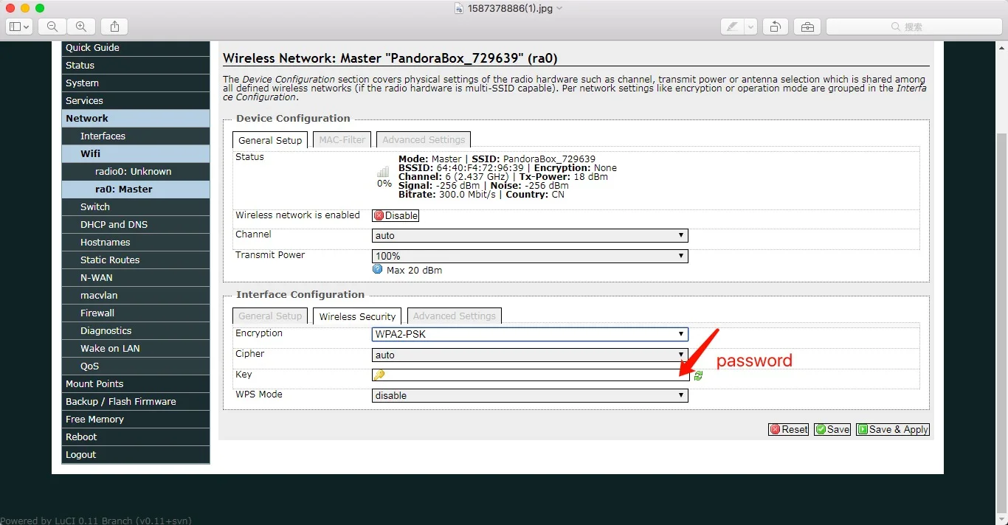Open the Services menu
This screenshot has width=1008, height=525.
click(136, 101)
